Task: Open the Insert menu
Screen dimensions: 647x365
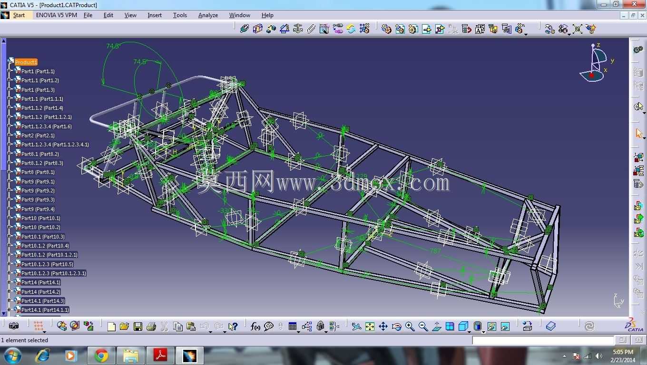Action: tap(155, 15)
